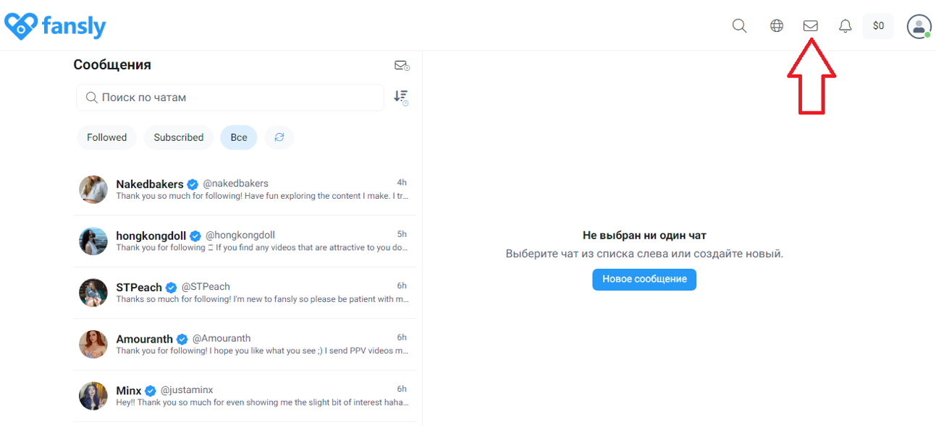
Task: Open STPeach profile avatar
Action: (93, 293)
